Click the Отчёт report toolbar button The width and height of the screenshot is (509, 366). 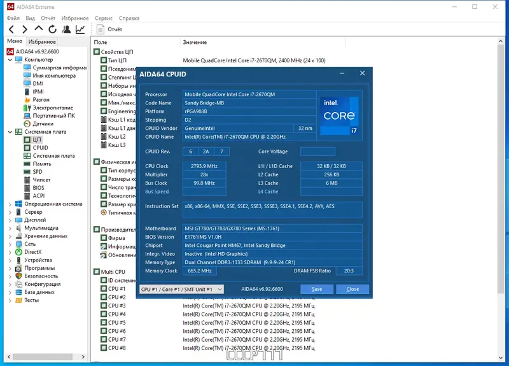click(x=109, y=29)
